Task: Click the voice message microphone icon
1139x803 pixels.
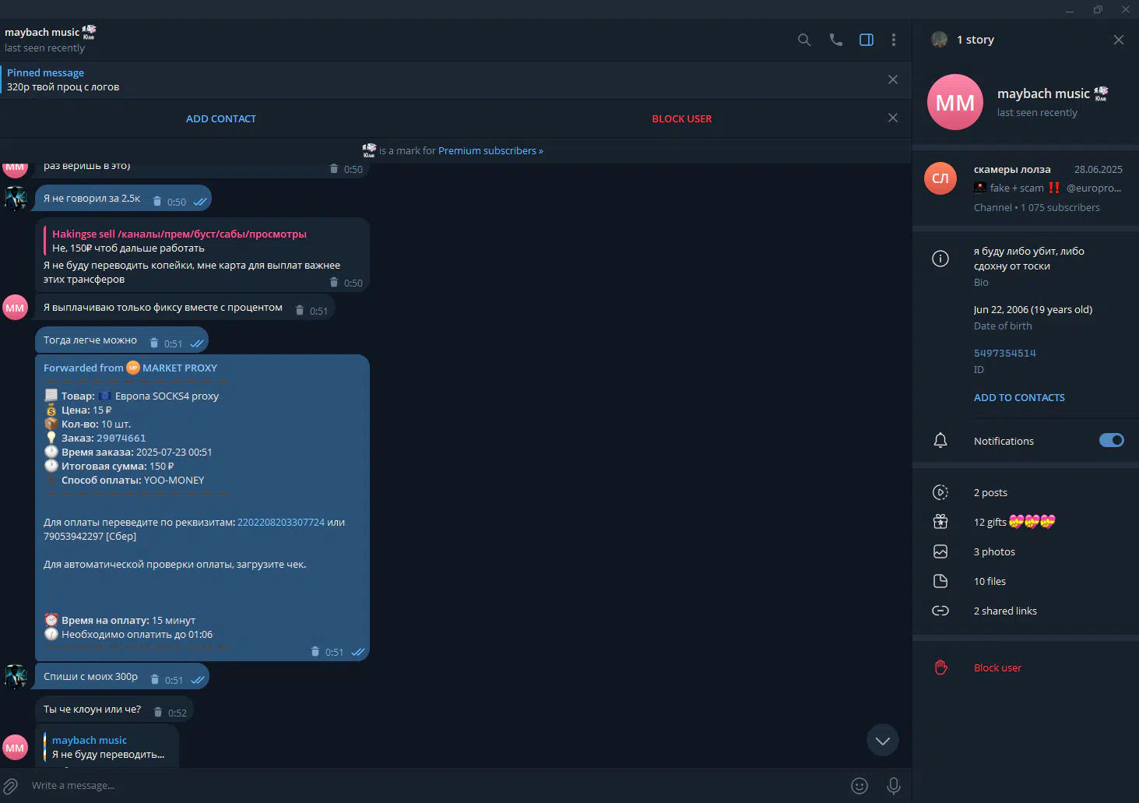Action: [x=894, y=786]
